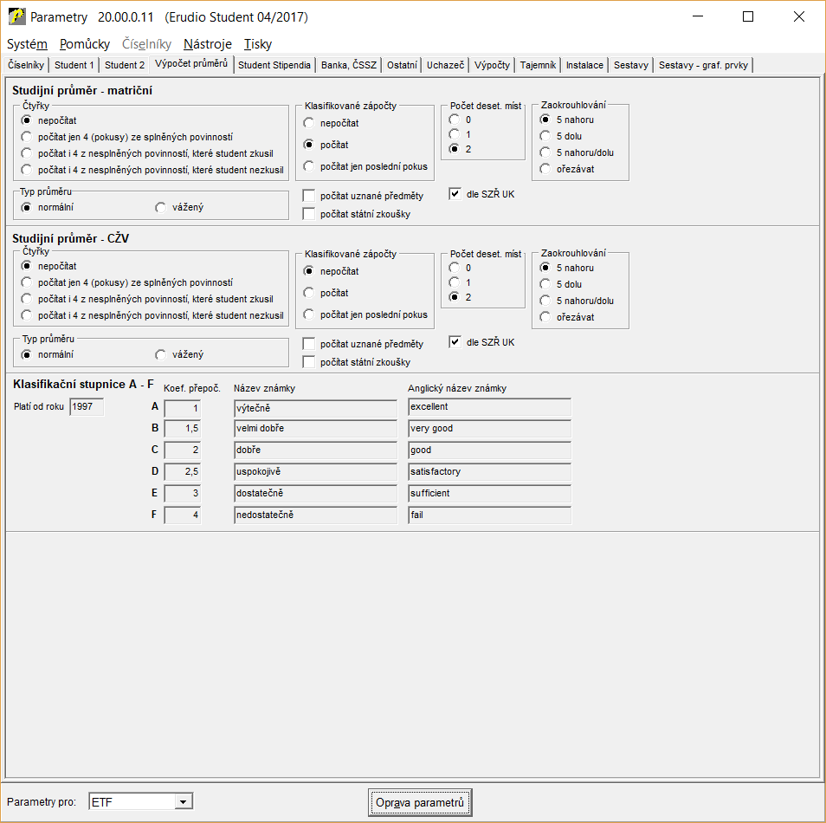The width and height of the screenshot is (826, 823).
Task: Click the Platí od roku 1997 field
Action: tap(87, 406)
